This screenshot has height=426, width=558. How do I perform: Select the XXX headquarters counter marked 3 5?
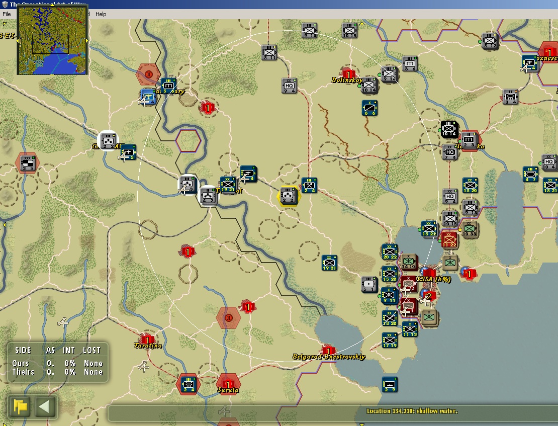[x=27, y=163]
